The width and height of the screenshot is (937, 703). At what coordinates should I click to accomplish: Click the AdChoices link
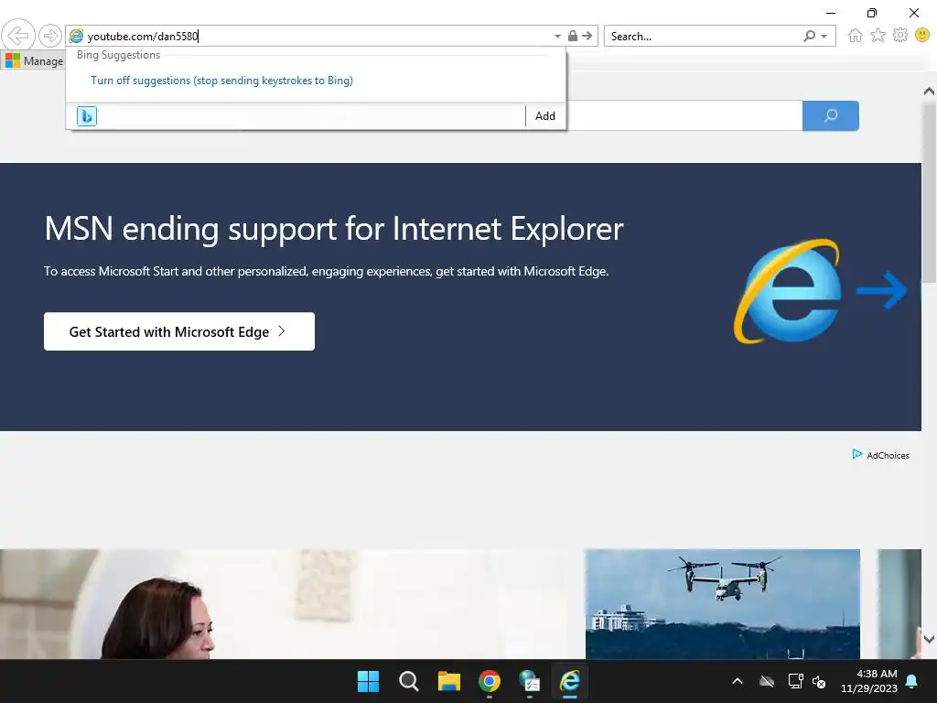coord(881,455)
